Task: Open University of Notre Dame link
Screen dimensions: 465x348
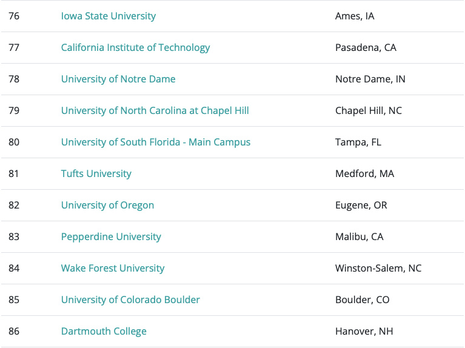Action: (x=118, y=79)
